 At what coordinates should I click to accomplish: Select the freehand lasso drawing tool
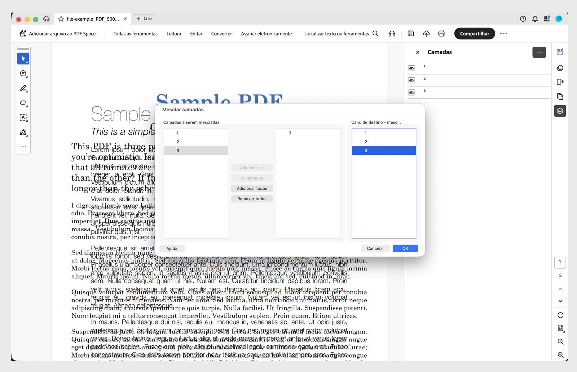[23, 103]
